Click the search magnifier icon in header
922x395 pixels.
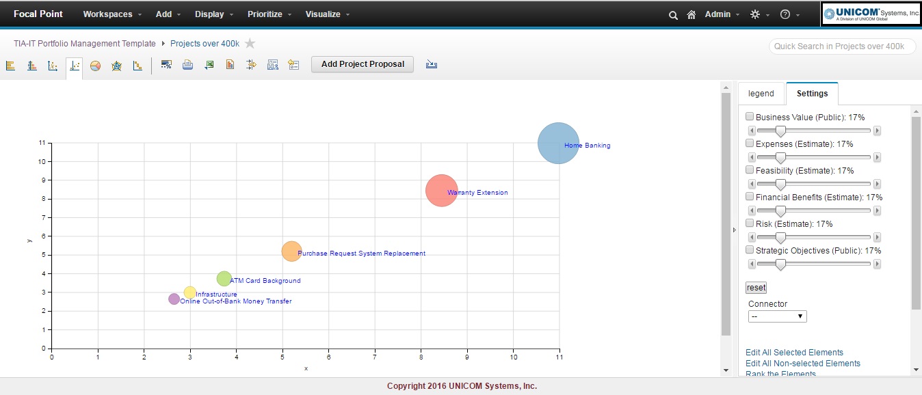point(673,15)
